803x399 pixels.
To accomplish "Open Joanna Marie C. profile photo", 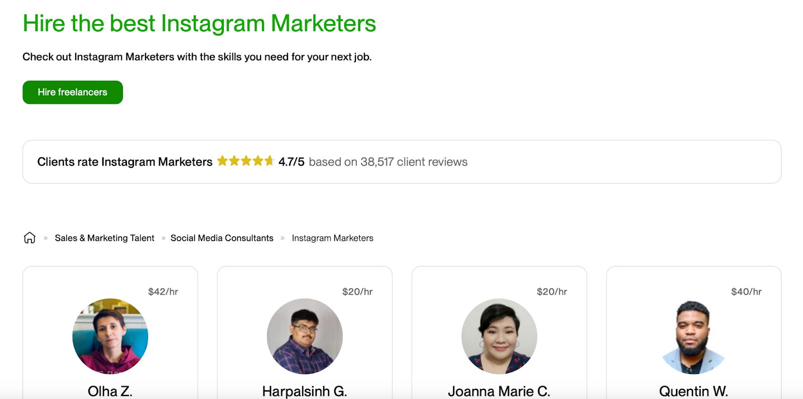I will tap(499, 336).
